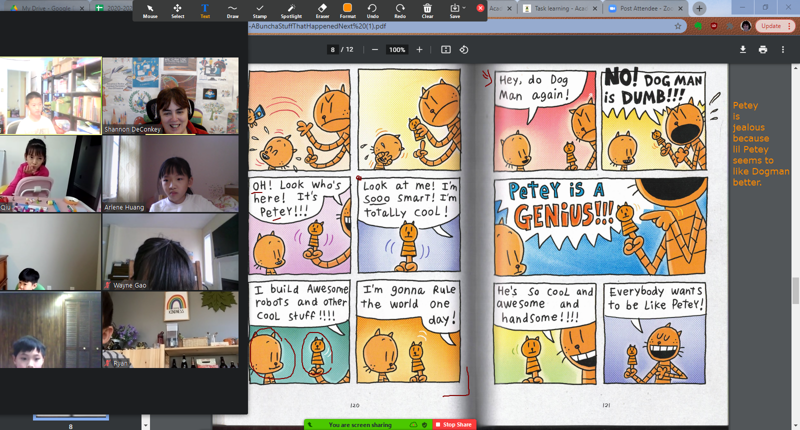800x430 pixels.
Task: Click the PDF scrollbar up arrow
Action: pyautogui.click(x=795, y=68)
